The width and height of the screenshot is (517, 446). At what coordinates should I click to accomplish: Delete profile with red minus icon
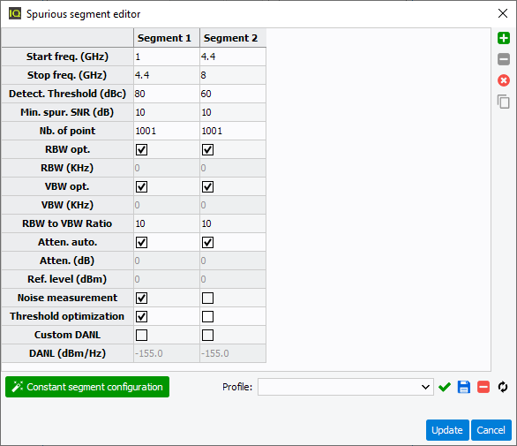click(483, 387)
